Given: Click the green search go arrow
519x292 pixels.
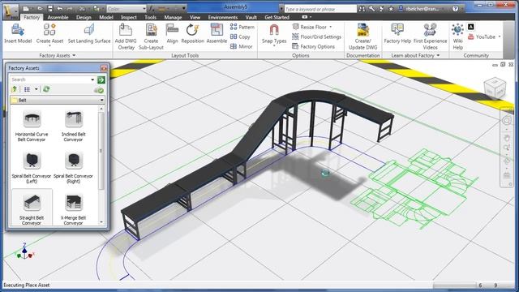Looking at the screenshot, I should [x=101, y=79].
